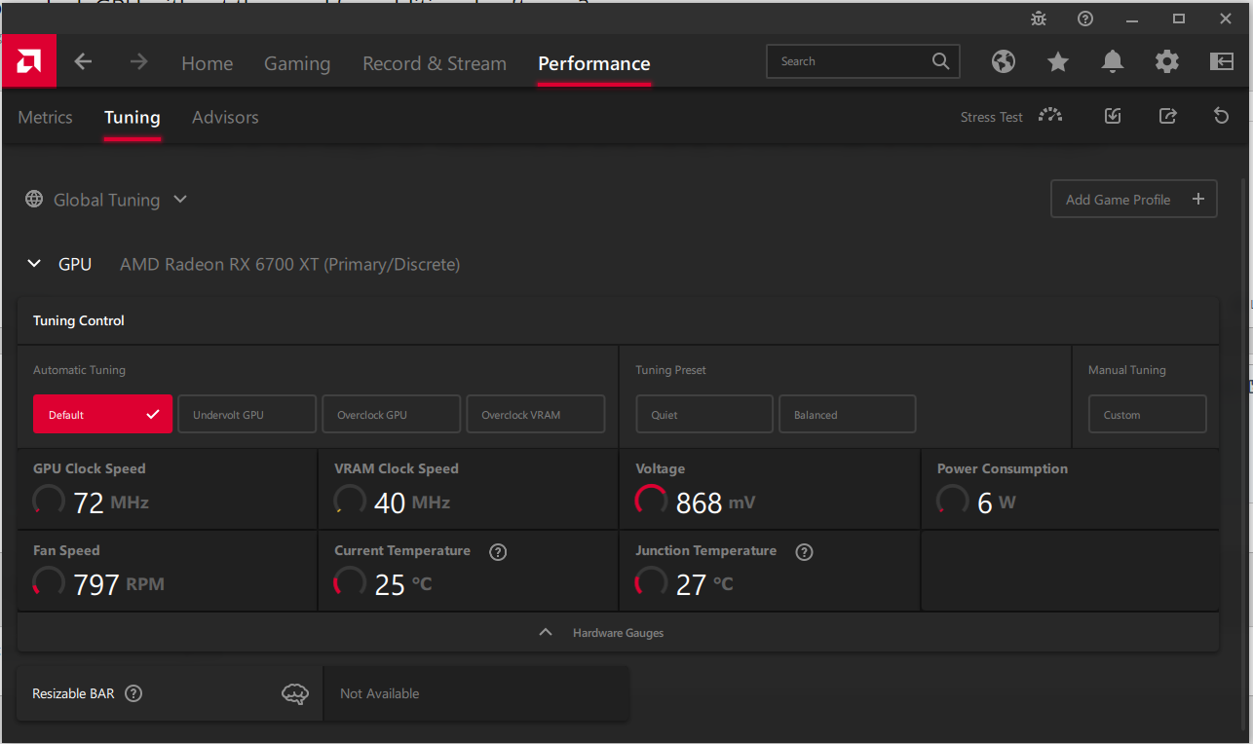The height and width of the screenshot is (744, 1253).
Task: Open favorites star icon
Action: [1058, 62]
